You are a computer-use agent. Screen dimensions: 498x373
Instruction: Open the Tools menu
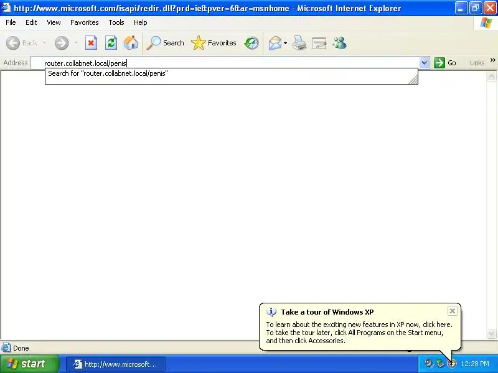[116, 22]
